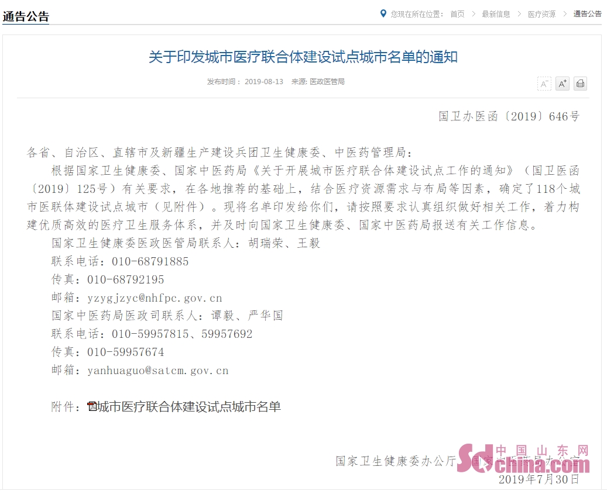607x491 pixels.
Task: Open the PDF icon beside attachment
Action: (92, 406)
